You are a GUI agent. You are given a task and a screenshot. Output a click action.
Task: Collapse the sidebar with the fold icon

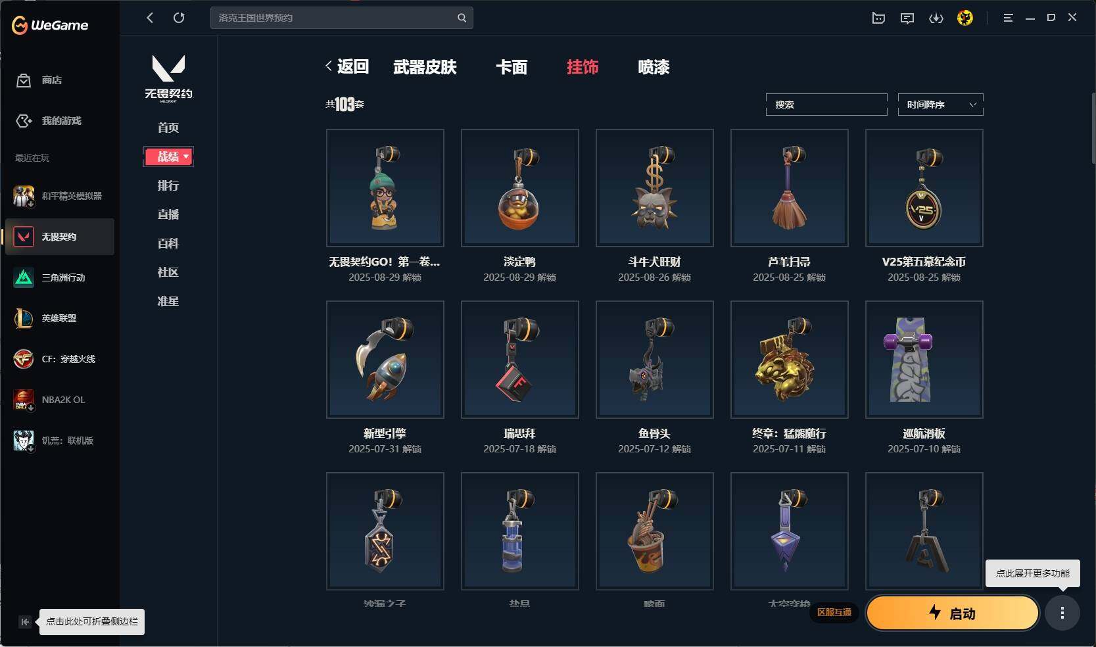point(25,621)
